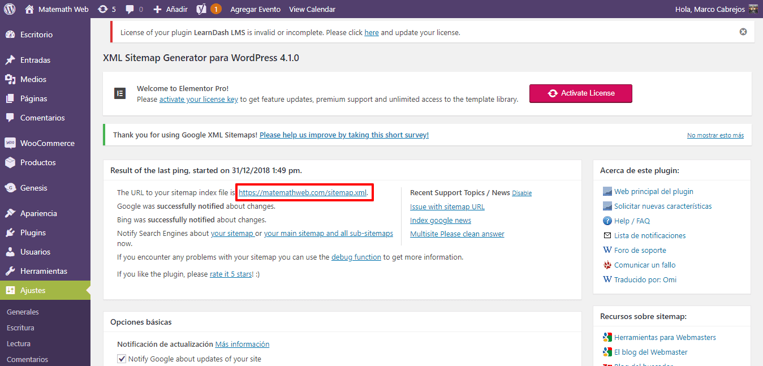Toggle Notify Google about updates checkbox

click(x=122, y=359)
